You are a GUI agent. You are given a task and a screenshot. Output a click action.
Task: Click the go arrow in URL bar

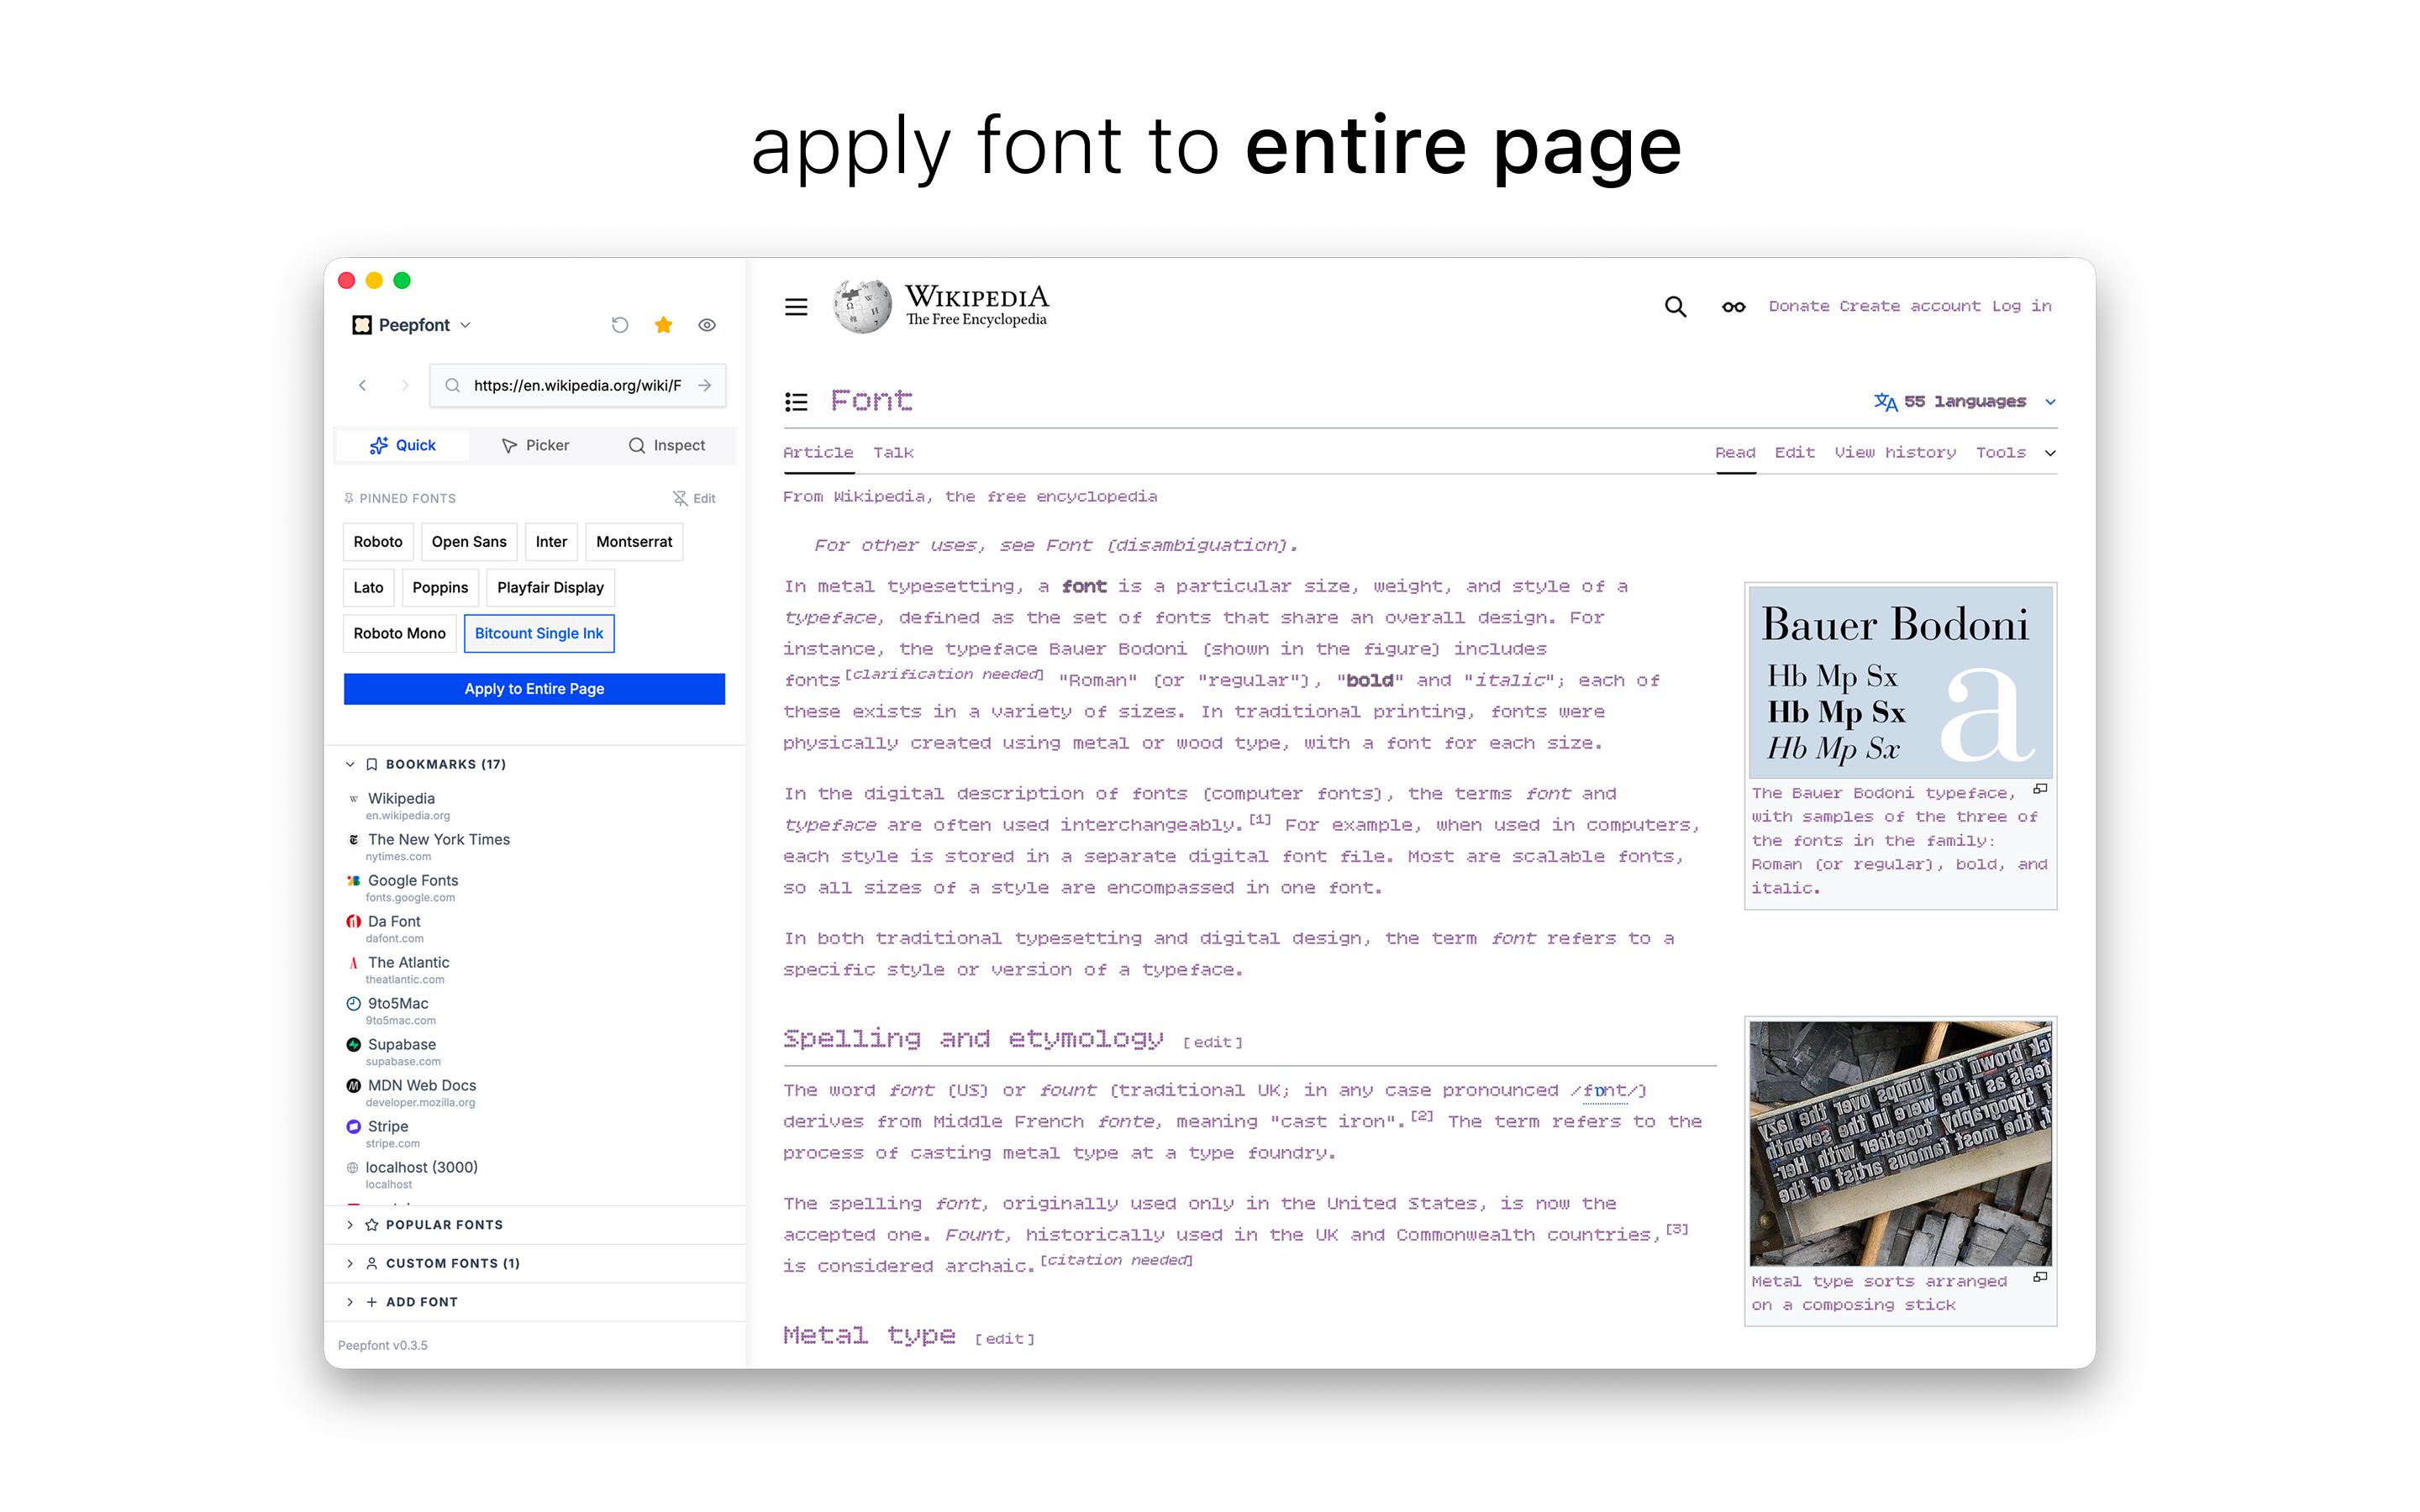(x=705, y=385)
